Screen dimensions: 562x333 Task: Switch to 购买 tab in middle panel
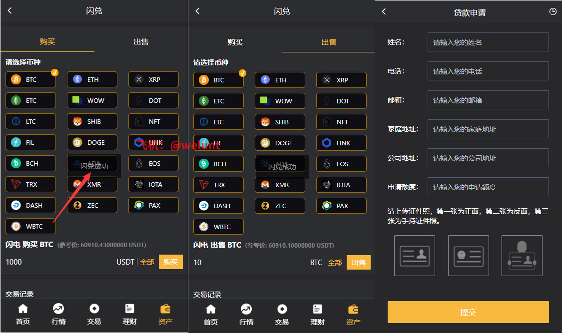(235, 42)
